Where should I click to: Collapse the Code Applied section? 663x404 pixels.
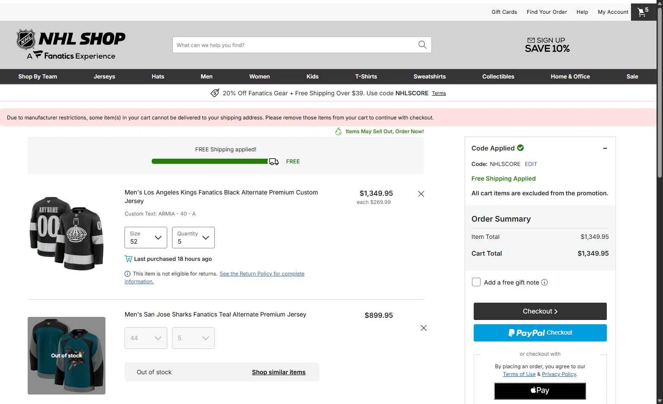click(605, 148)
